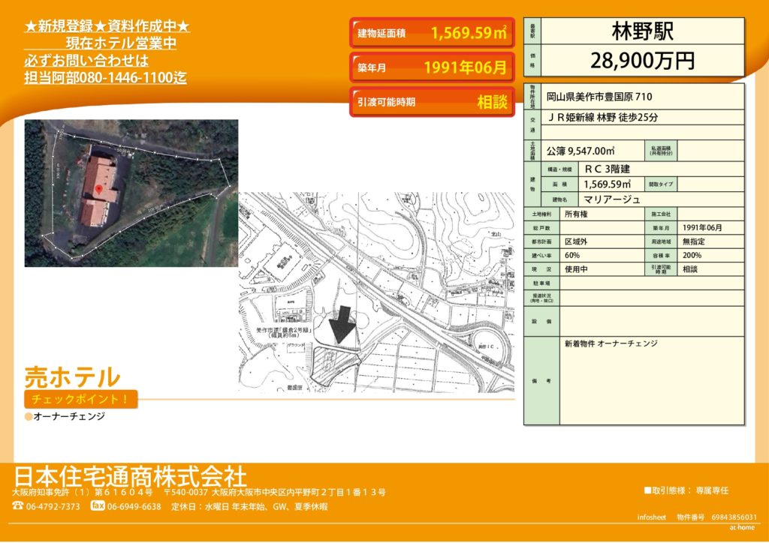Open the black-and-white area map

(x=375, y=292)
